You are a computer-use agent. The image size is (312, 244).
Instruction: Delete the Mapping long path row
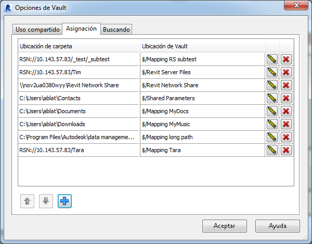point(286,137)
